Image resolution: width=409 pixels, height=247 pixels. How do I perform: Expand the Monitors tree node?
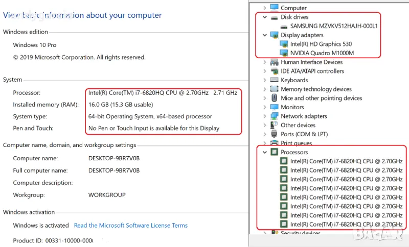coord(264,107)
